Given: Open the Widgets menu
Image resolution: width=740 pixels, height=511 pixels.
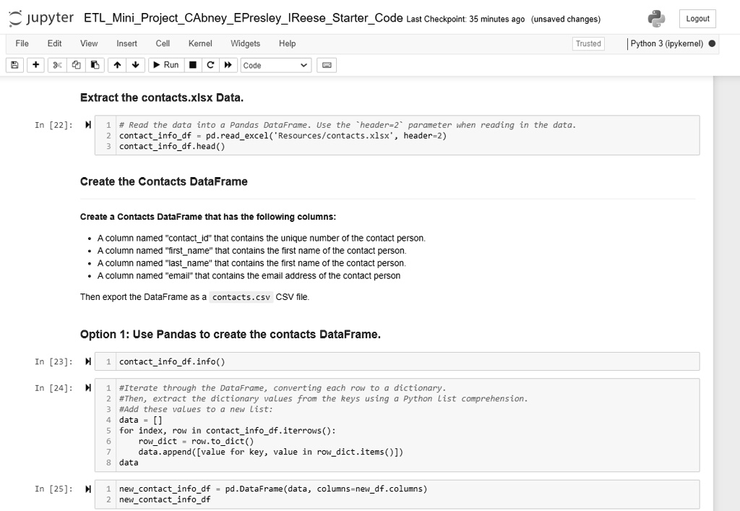Looking at the screenshot, I should (x=246, y=43).
